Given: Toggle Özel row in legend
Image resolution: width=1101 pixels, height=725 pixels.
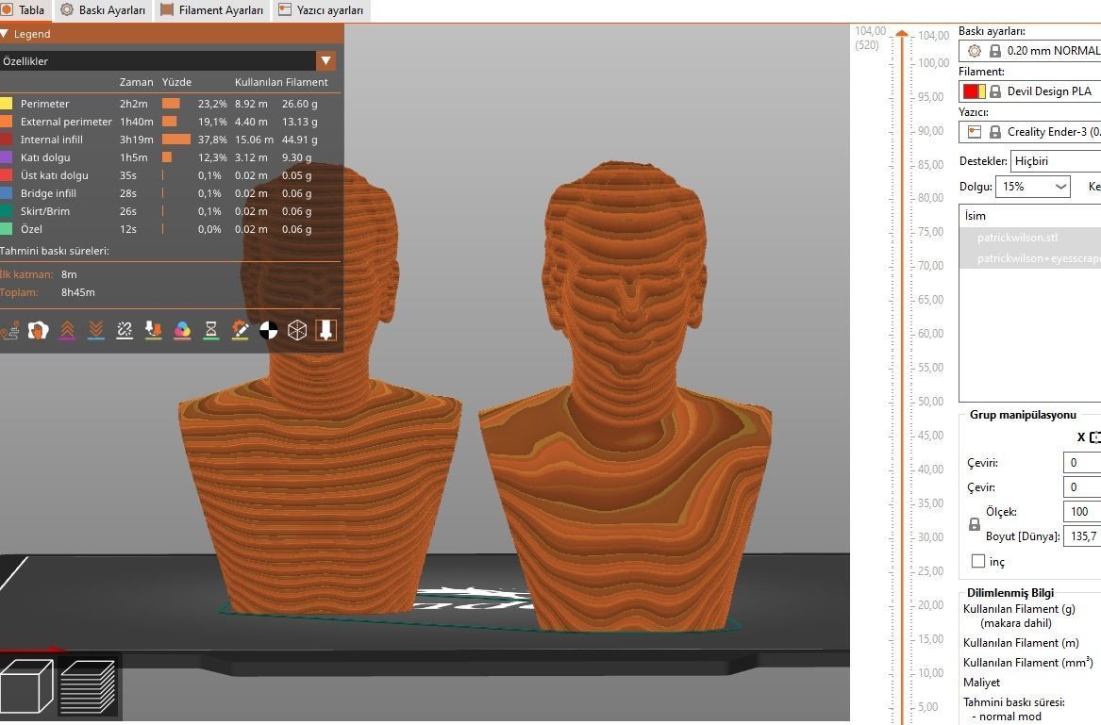Looking at the screenshot, I should coord(170,229).
